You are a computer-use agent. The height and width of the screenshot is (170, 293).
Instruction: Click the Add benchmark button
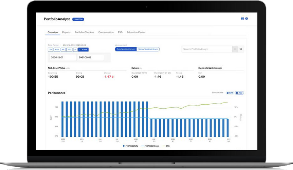240,93
